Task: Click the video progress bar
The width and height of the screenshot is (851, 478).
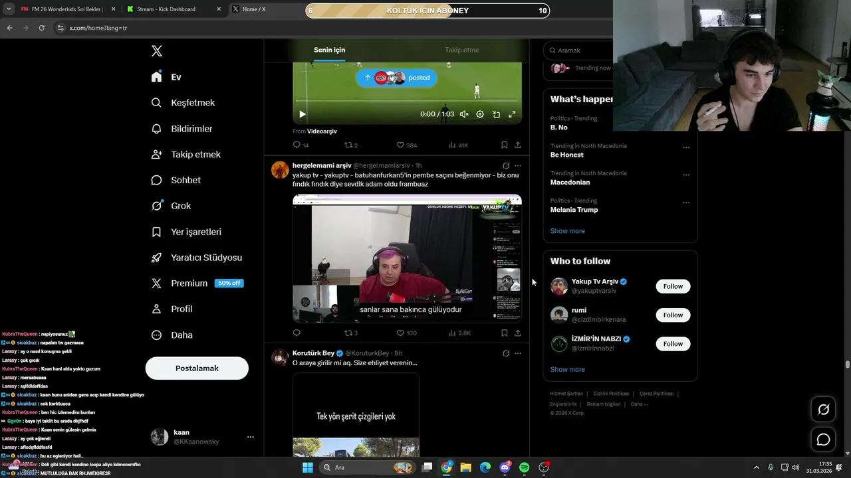Action: pos(407,101)
